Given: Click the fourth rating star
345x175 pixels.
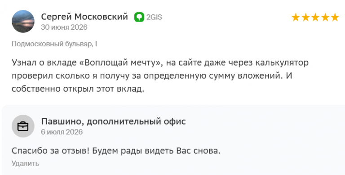Looking at the screenshot, I should 325,17.
